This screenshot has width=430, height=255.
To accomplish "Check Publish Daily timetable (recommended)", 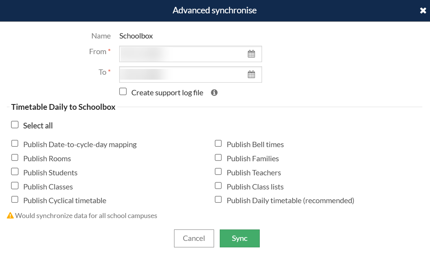I will pos(218,199).
